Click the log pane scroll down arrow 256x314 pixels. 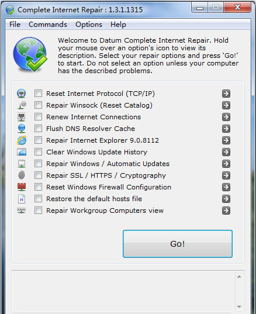[x=239, y=307]
